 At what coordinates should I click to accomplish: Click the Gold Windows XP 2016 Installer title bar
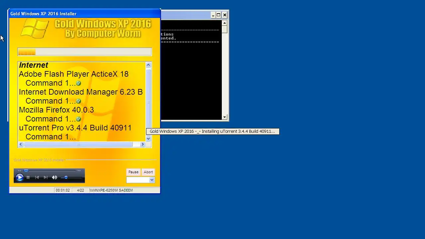(x=85, y=14)
